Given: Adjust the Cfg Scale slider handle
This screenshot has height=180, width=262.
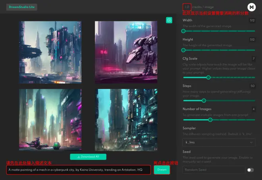Looking at the screenshot, I should (x=208, y=77).
